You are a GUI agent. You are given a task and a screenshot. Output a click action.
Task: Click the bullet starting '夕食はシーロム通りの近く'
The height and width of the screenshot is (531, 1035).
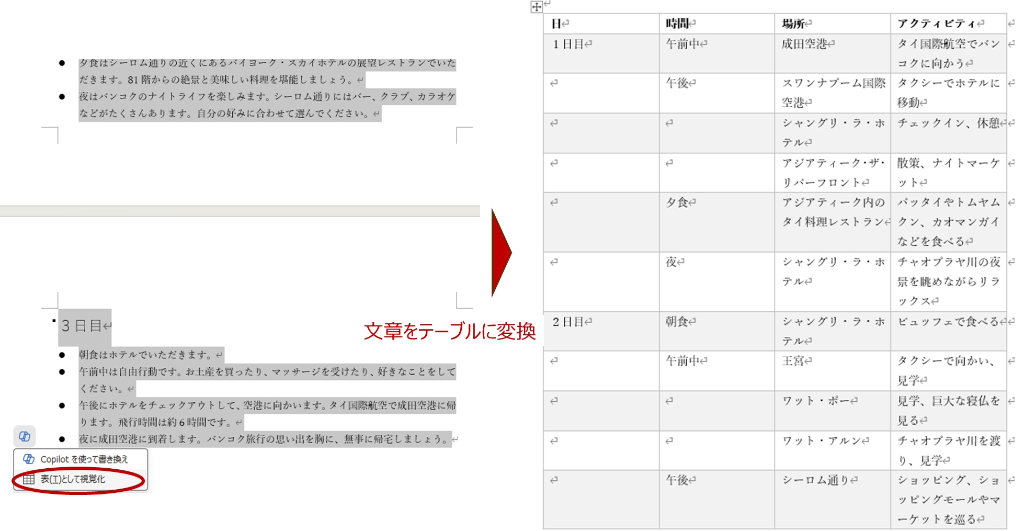pos(267,71)
